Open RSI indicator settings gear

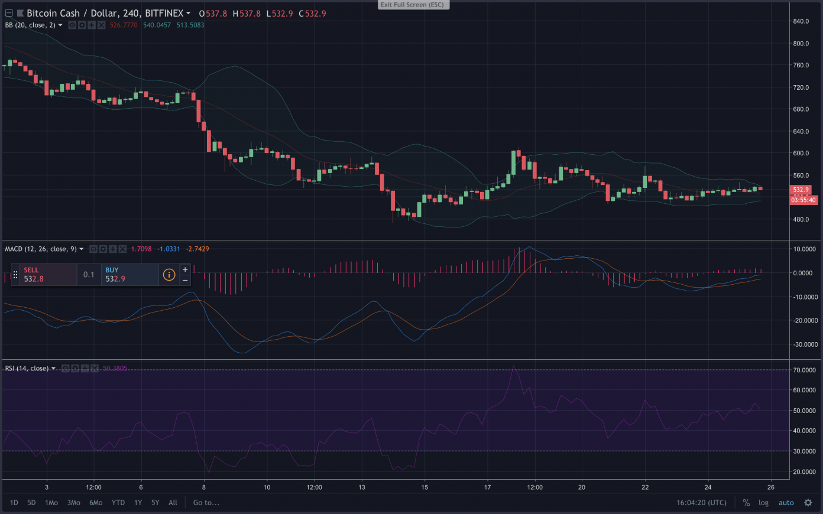[x=75, y=369]
